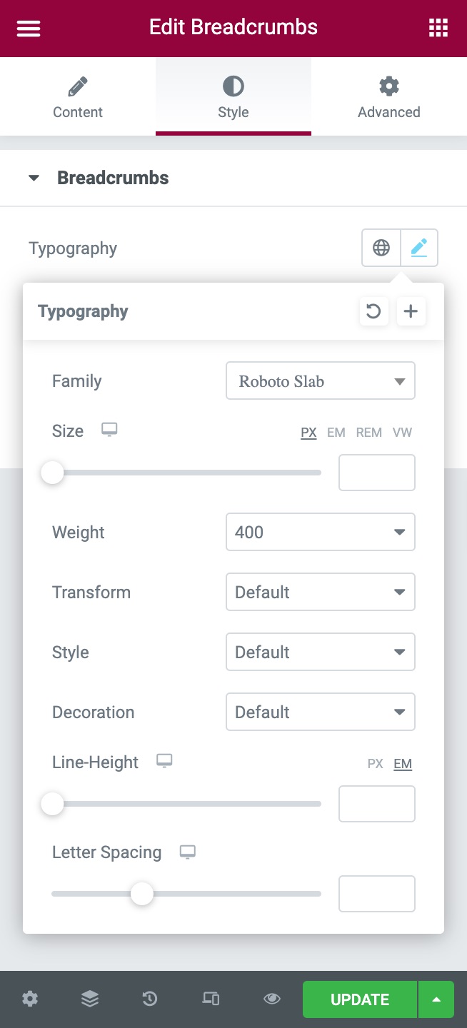This screenshot has width=467, height=1028.
Task: Add typography as global style plus icon
Action: tap(411, 311)
